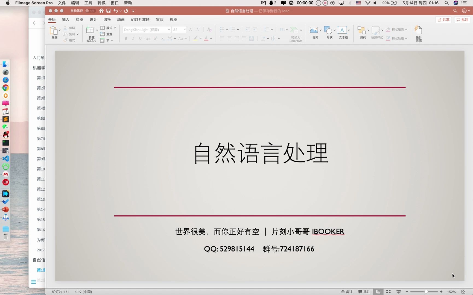This screenshot has height=295, width=473.
Task: Toggle align text right
Action: (237, 39)
